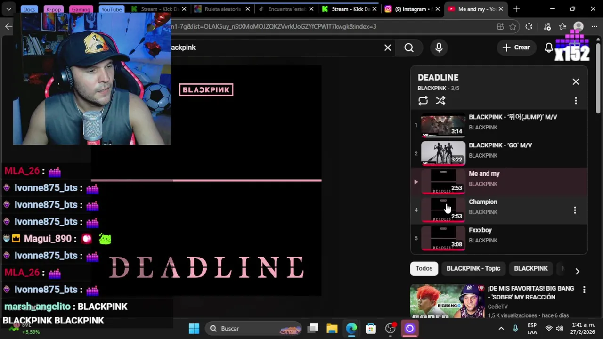603x339 pixels.
Task: Open the Favorites list icon
Action: (562, 27)
